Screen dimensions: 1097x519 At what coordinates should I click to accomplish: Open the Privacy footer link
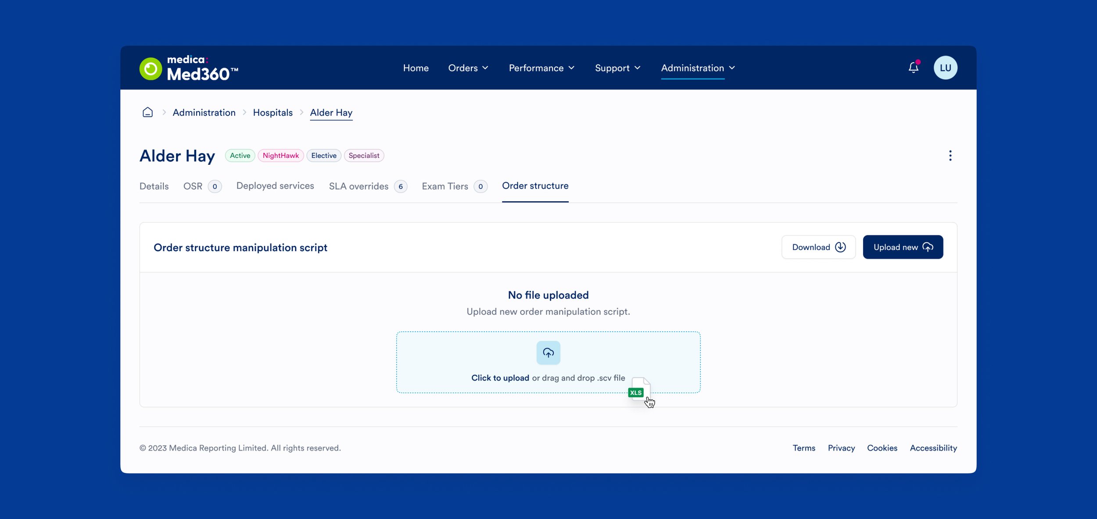point(841,448)
